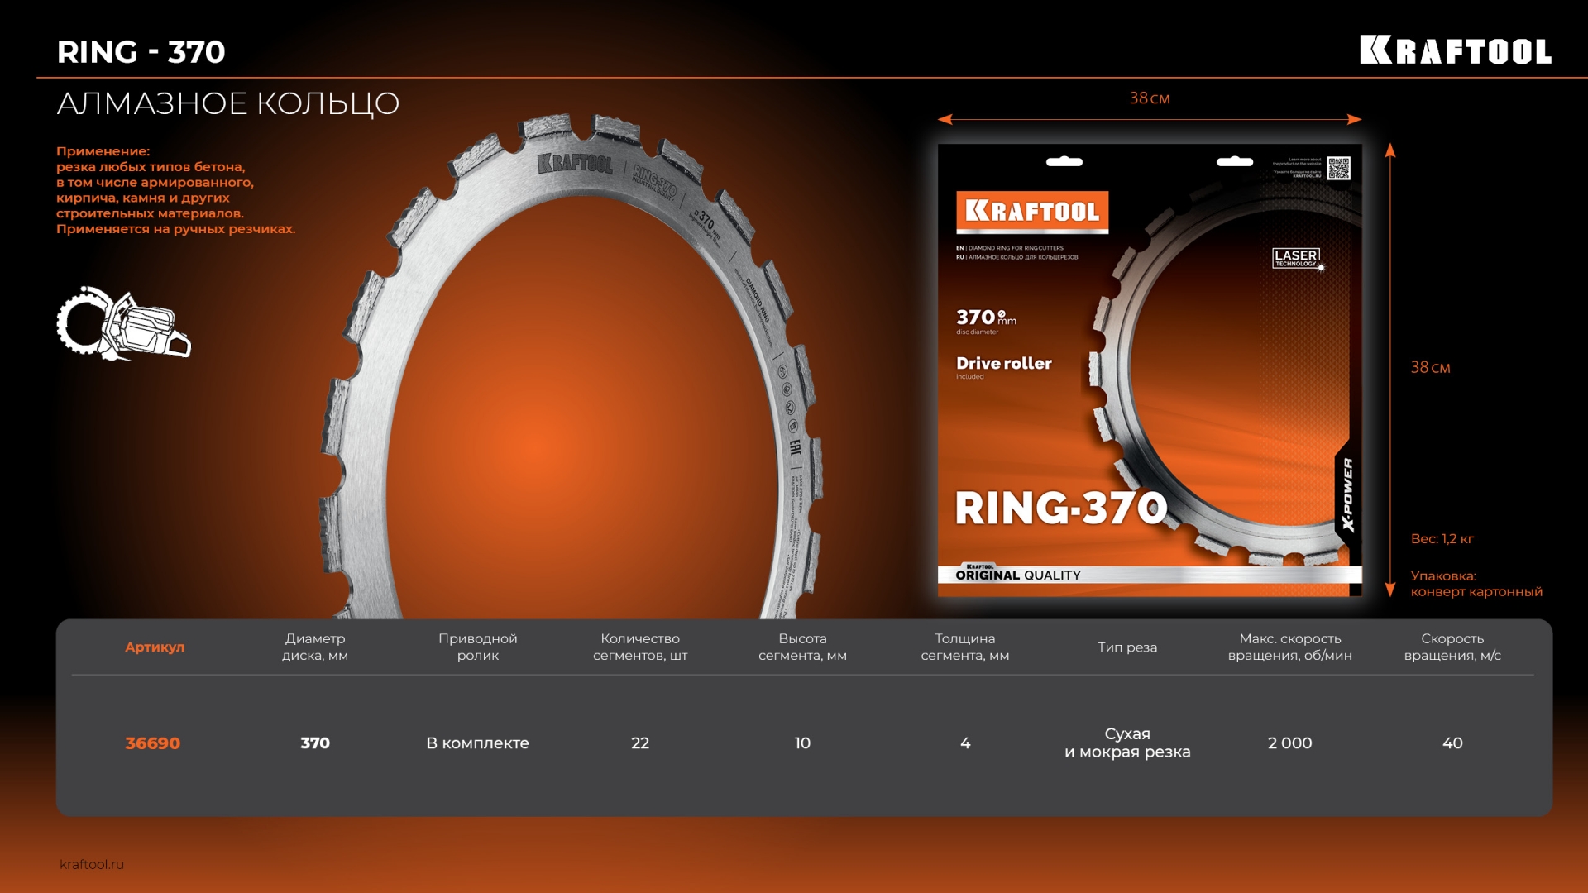Image resolution: width=1588 pixels, height=893 pixels.
Task: Click the Диаметр диска column header
Action: coord(315,647)
